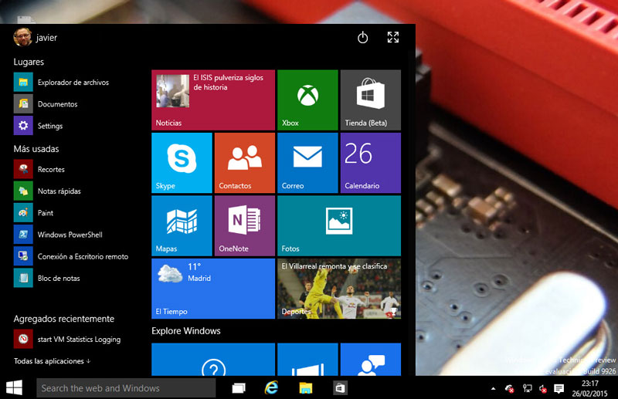The height and width of the screenshot is (399, 618).
Task: Open the Correo mail tile
Action: 307,163
